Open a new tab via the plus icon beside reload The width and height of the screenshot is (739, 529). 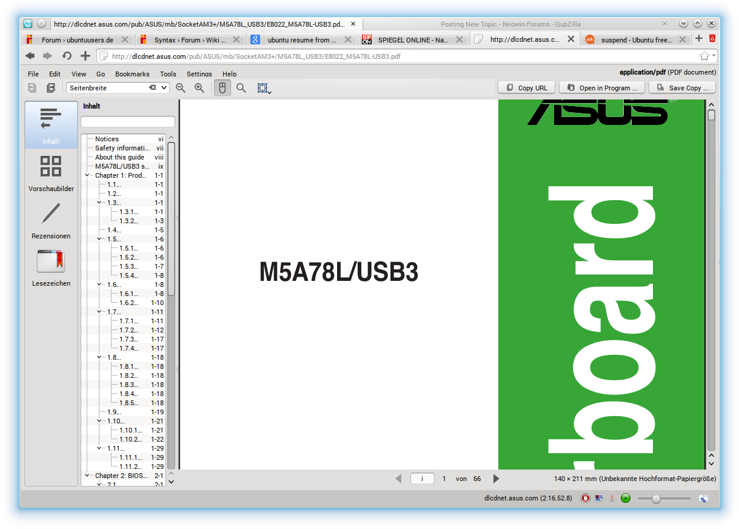(x=85, y=56)
